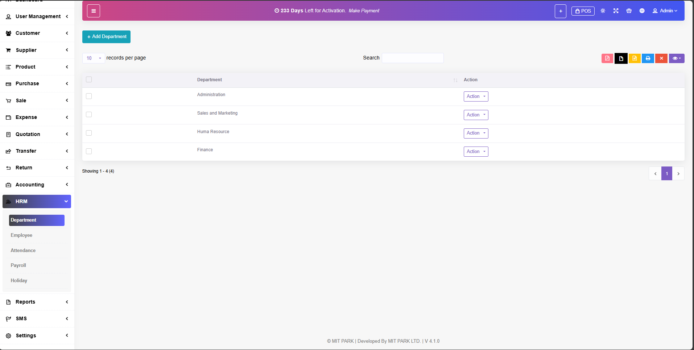This screenshot has width=694, height=350.
Task: Open Action dropdown for Sales and Marketing
Action: 476,115
